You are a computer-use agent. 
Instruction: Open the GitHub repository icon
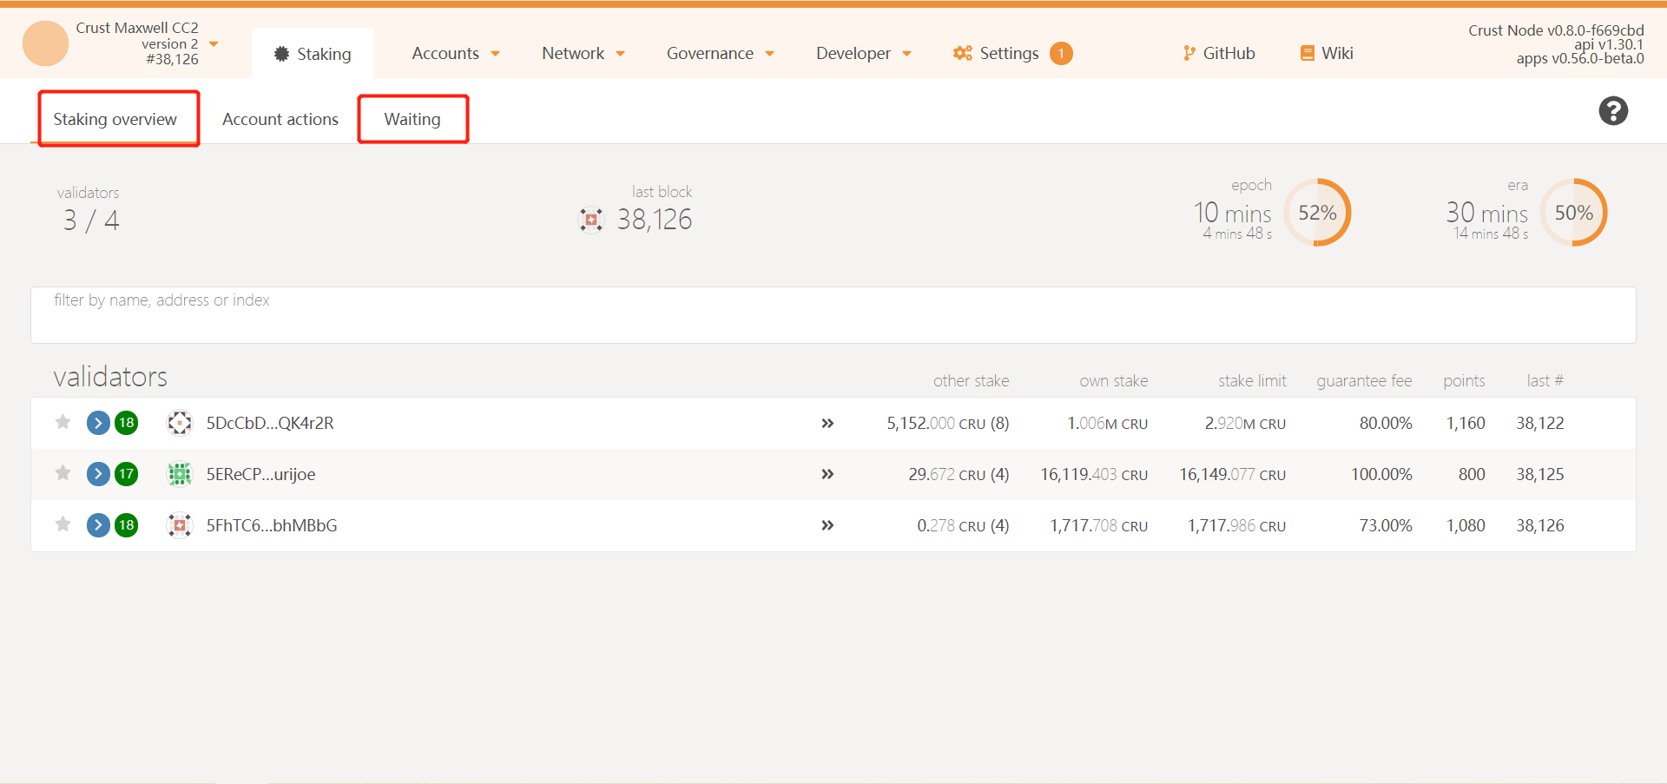(x=1189, y=53)
